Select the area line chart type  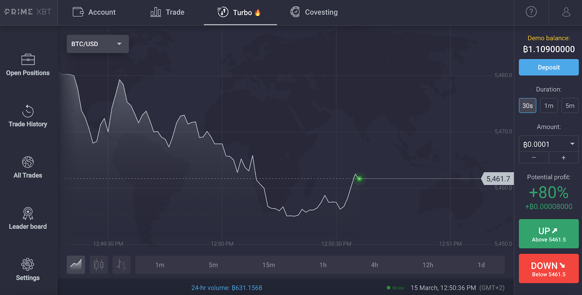pos(76,265)
